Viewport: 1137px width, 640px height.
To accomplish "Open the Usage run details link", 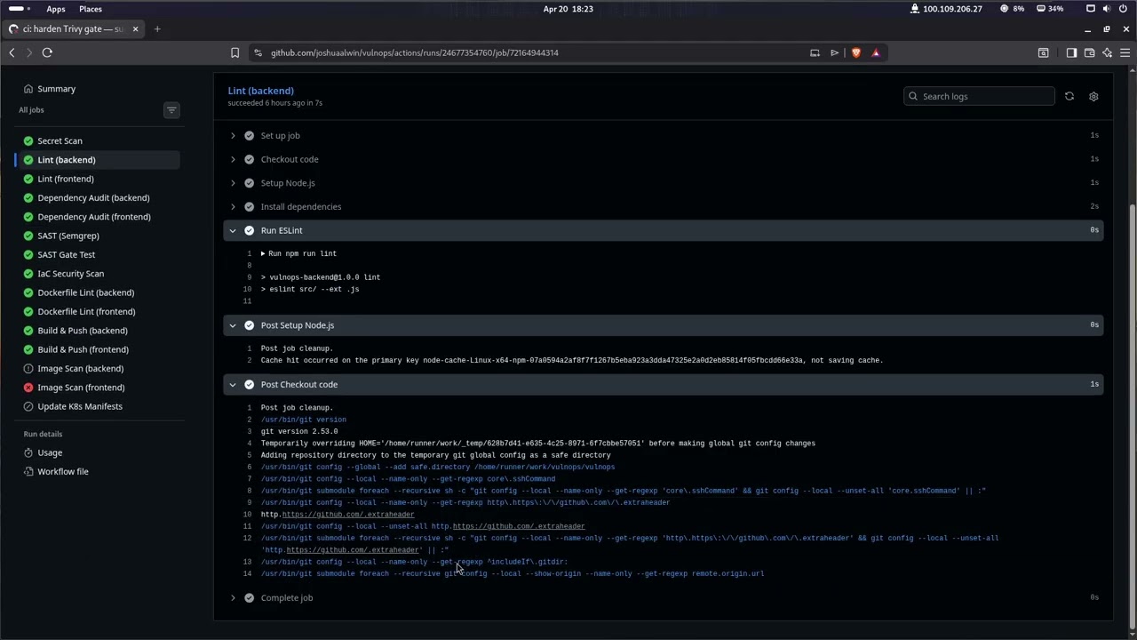I will 50,452.
